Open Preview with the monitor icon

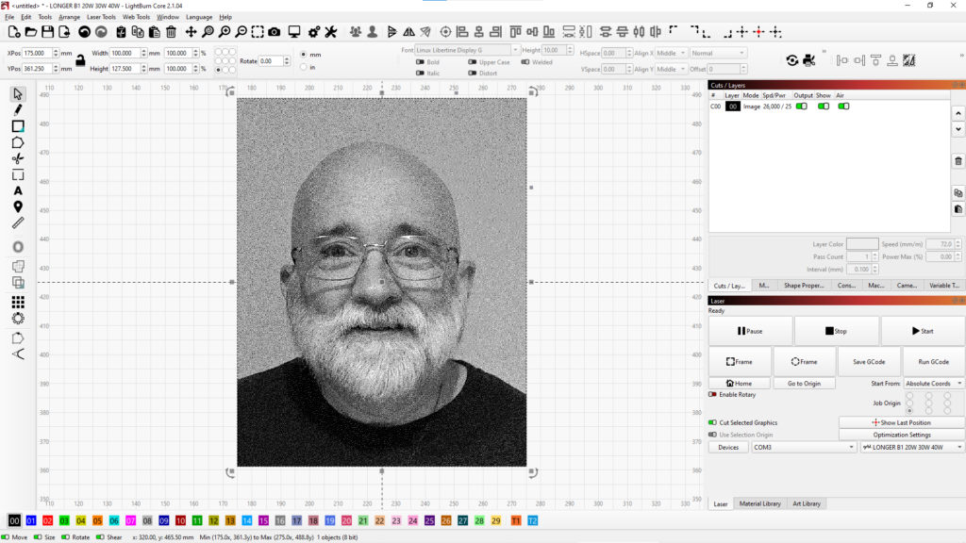tap(294, 32)
